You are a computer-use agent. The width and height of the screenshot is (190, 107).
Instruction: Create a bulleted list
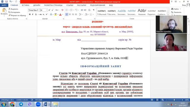pos(66,10)
